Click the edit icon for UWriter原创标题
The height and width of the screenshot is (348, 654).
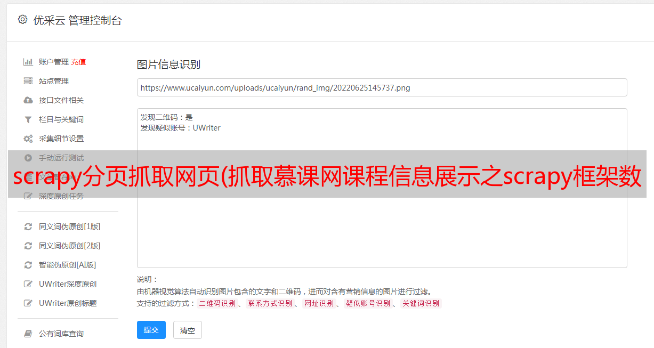click(28, 303)
